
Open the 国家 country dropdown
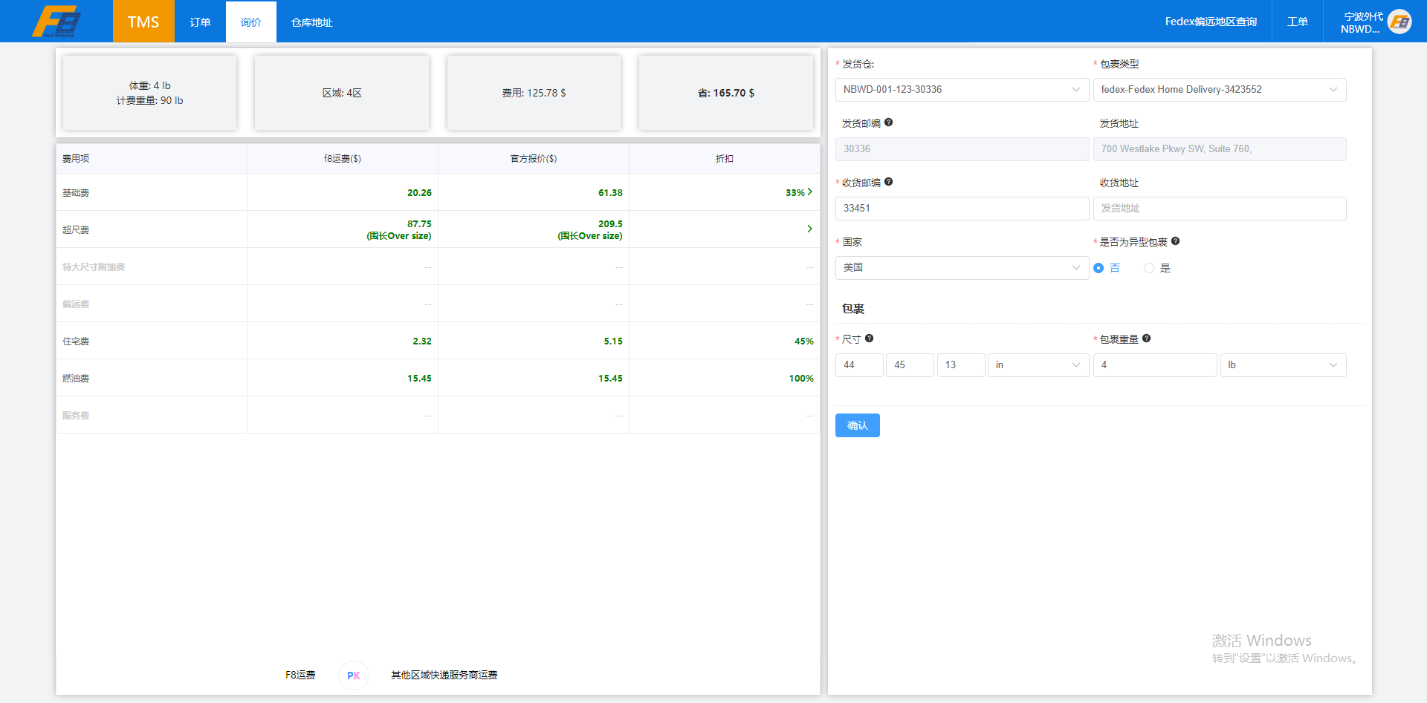coord(962,268)
